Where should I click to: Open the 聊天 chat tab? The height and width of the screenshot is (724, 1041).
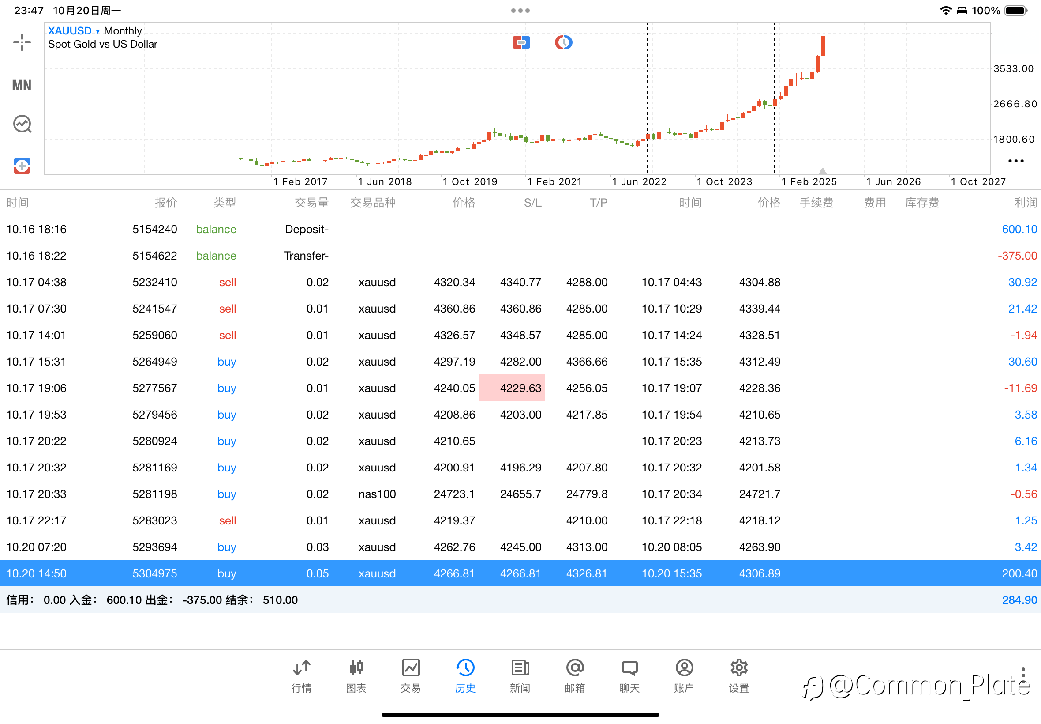(x=629, y=676)
